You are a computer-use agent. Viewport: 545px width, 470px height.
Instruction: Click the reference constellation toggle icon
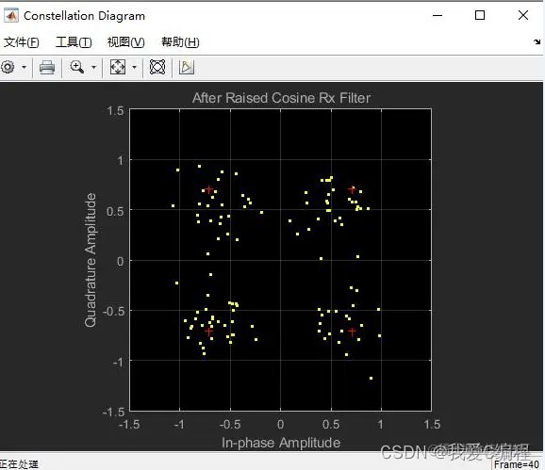pos(157,67)
